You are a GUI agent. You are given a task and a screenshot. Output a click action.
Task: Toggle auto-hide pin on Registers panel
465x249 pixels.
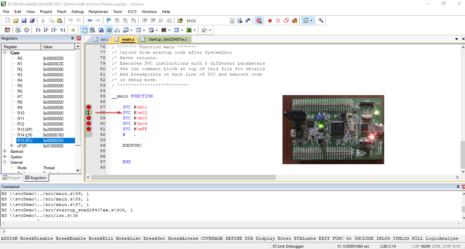(x=72, y=38)
